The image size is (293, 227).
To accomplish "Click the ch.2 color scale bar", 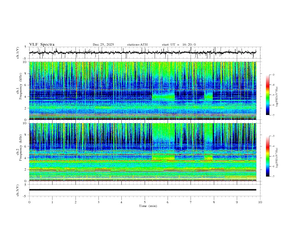I will 267,156.
